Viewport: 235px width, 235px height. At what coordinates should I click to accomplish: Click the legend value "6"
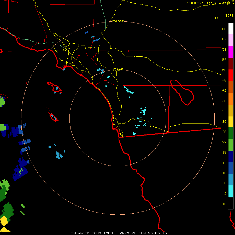point(225,183)
